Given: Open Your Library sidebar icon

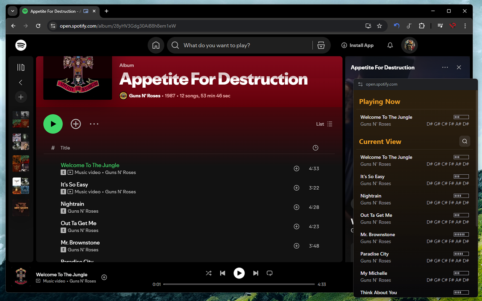Looking at the screenshot, I should click(x=21, y=67).
